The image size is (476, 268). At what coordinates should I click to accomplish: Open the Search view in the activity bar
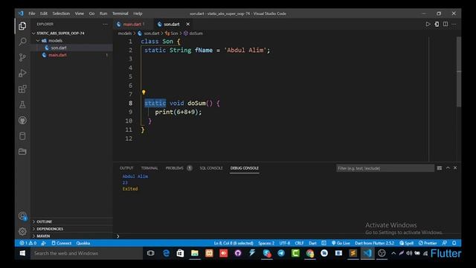(x=22, y=42)
